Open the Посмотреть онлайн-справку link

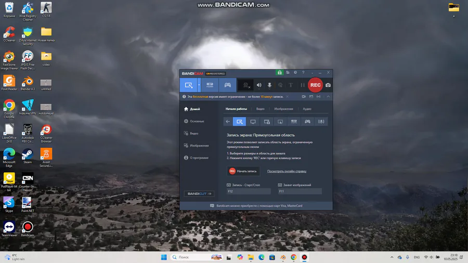[x=287, y=171]
